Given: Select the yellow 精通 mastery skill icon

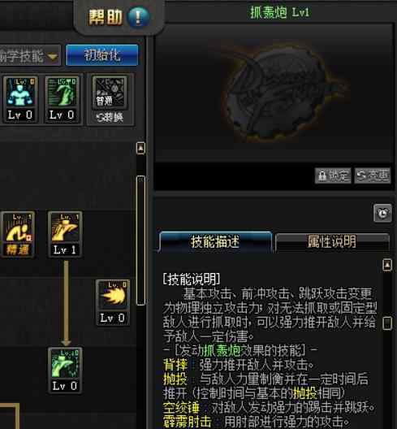Looking at the screenshot, I should 18,234.
